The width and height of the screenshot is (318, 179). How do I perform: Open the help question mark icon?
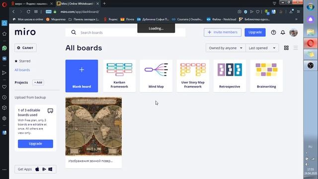(x=273, y=32)
